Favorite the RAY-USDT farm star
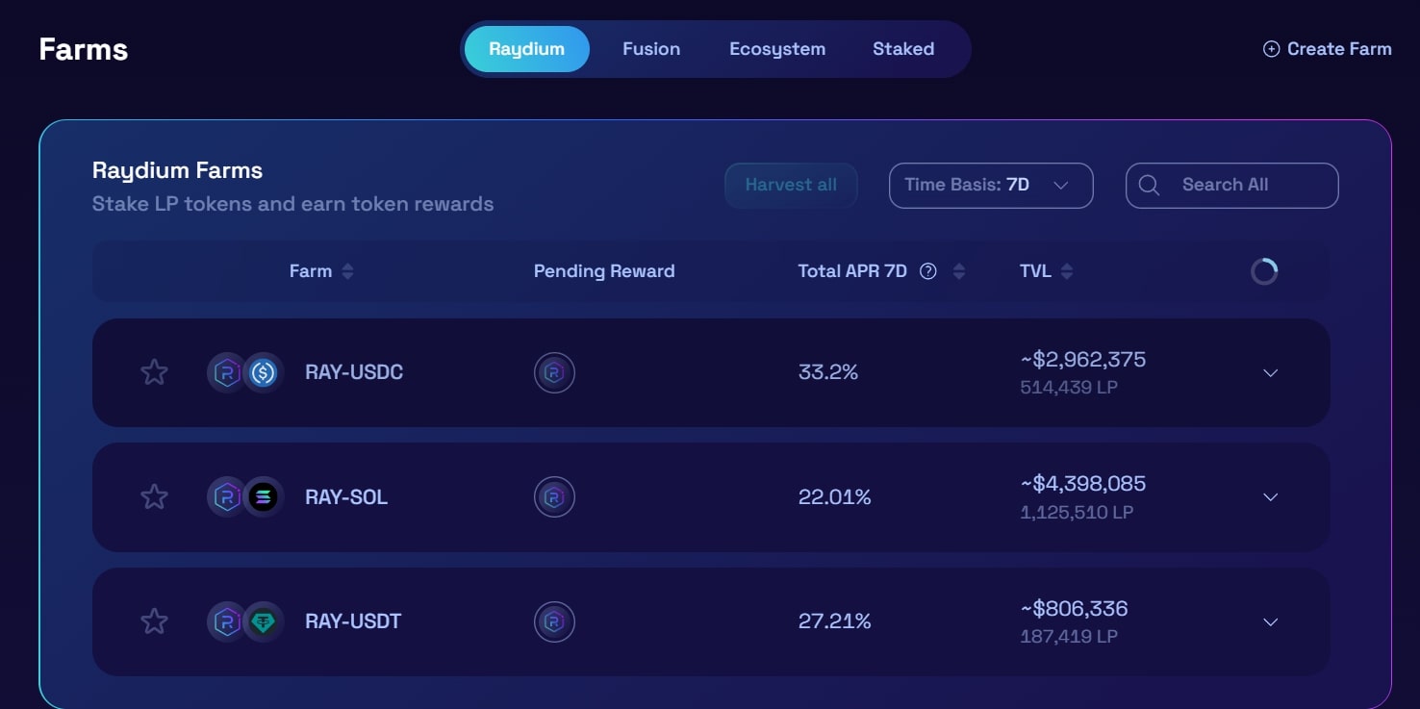 tap(154, 620)
